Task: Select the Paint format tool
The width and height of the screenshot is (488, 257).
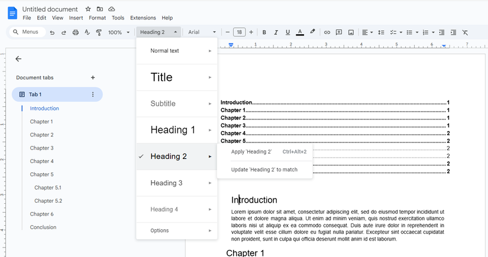Action: 99,32
